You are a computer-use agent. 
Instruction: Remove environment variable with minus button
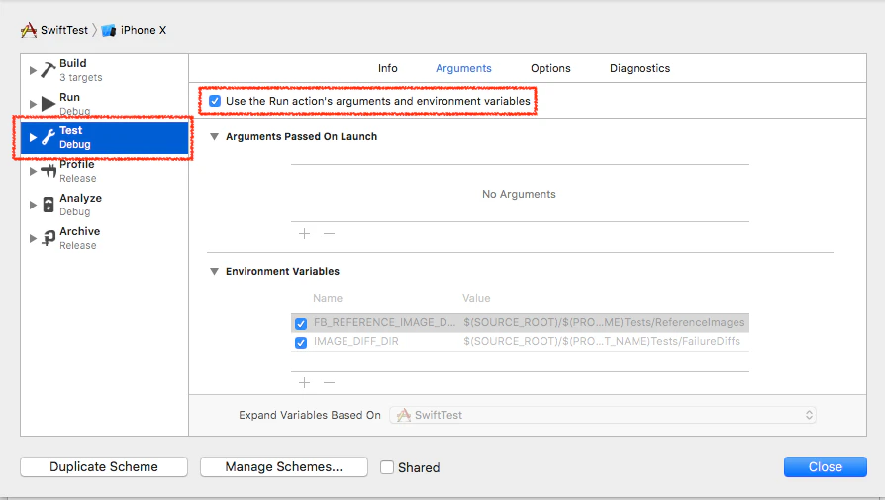coord(329,383)
